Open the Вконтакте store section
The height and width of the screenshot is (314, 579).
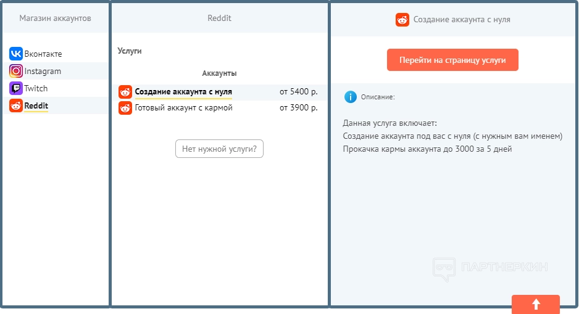43,54
